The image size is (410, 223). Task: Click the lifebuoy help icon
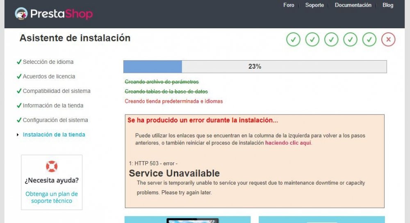[52, 167]
